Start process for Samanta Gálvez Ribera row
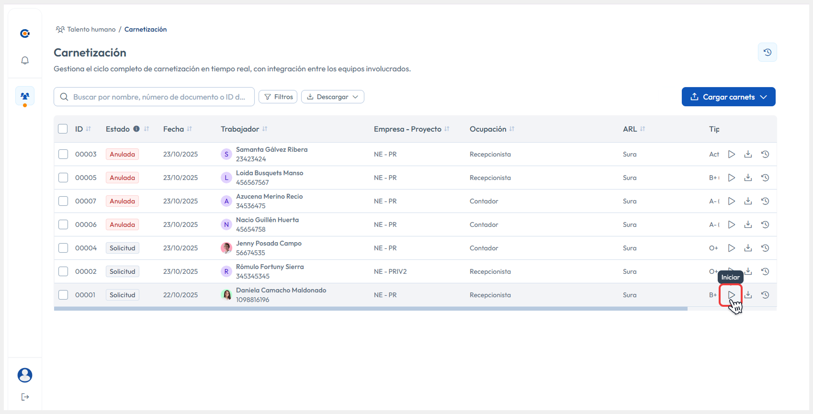This screenshot has height=414, width=813. [731, 154]
